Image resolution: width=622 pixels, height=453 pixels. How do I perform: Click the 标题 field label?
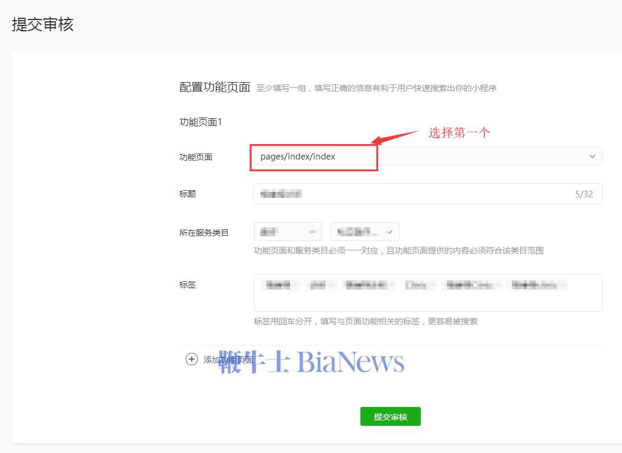[x=188, y=194]
